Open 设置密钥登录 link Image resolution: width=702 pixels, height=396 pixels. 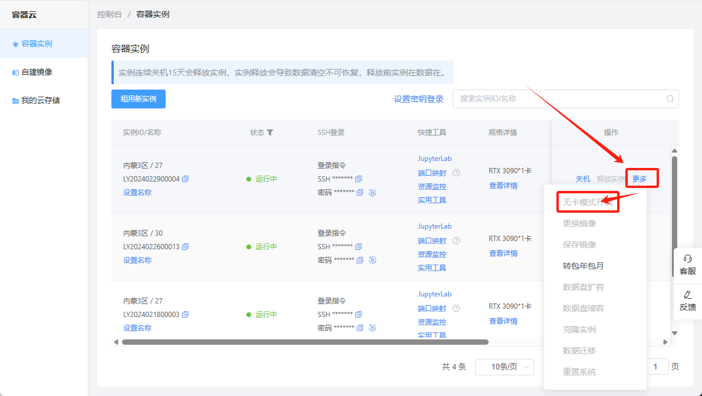(418, 99)
